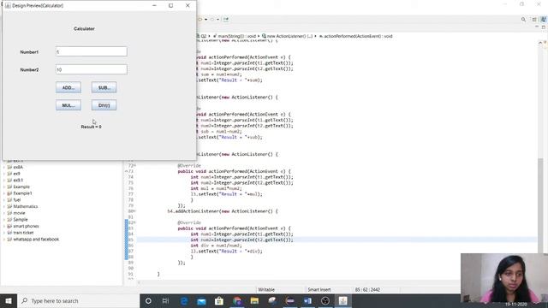Image resolution: width=548 pixels, height=308 pixels.
Task: Select the Calculator heading label
Action: pos(84,28)
